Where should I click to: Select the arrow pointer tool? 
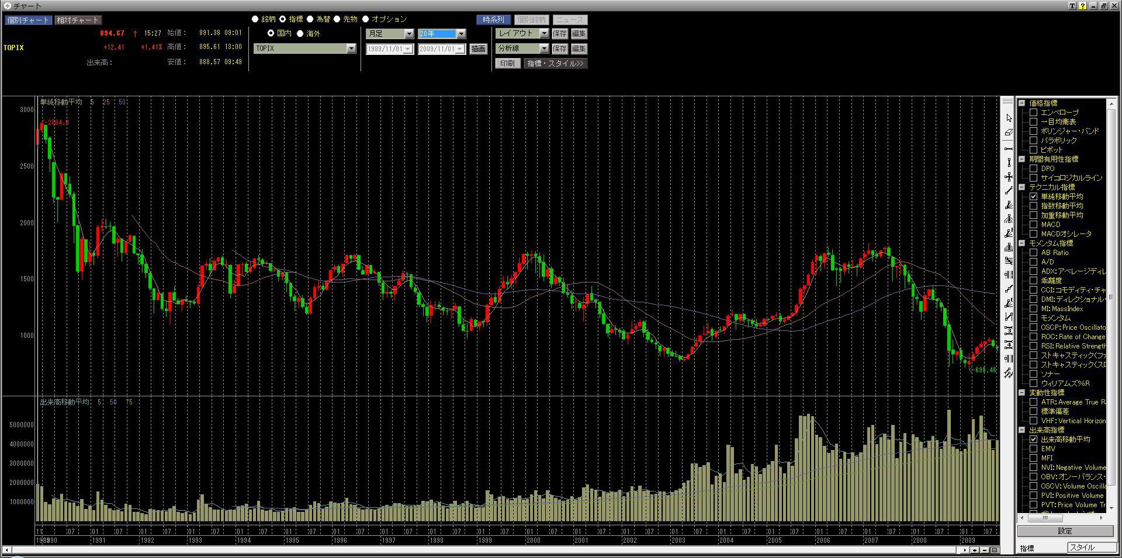[x=1009, y=118]
